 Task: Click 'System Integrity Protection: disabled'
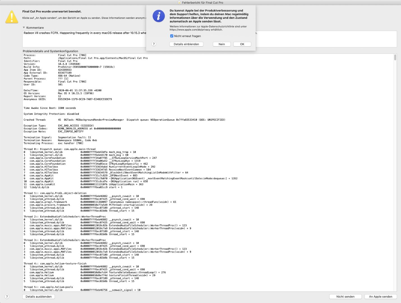coord(51,114)
